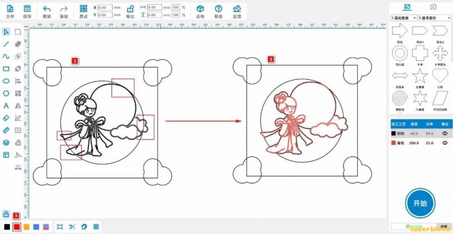Select the eraser tool
453x234 pixels.
point(6,118)
